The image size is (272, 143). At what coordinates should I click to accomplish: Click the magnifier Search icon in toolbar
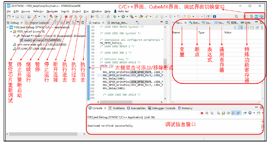pyautogui.click(x=236, y=17)
